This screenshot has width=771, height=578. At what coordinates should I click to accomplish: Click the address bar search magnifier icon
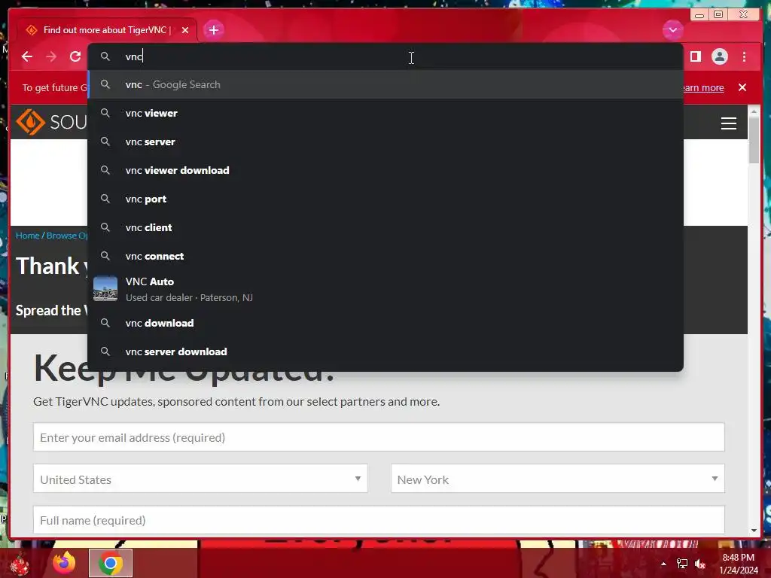(x=105, y=56)
